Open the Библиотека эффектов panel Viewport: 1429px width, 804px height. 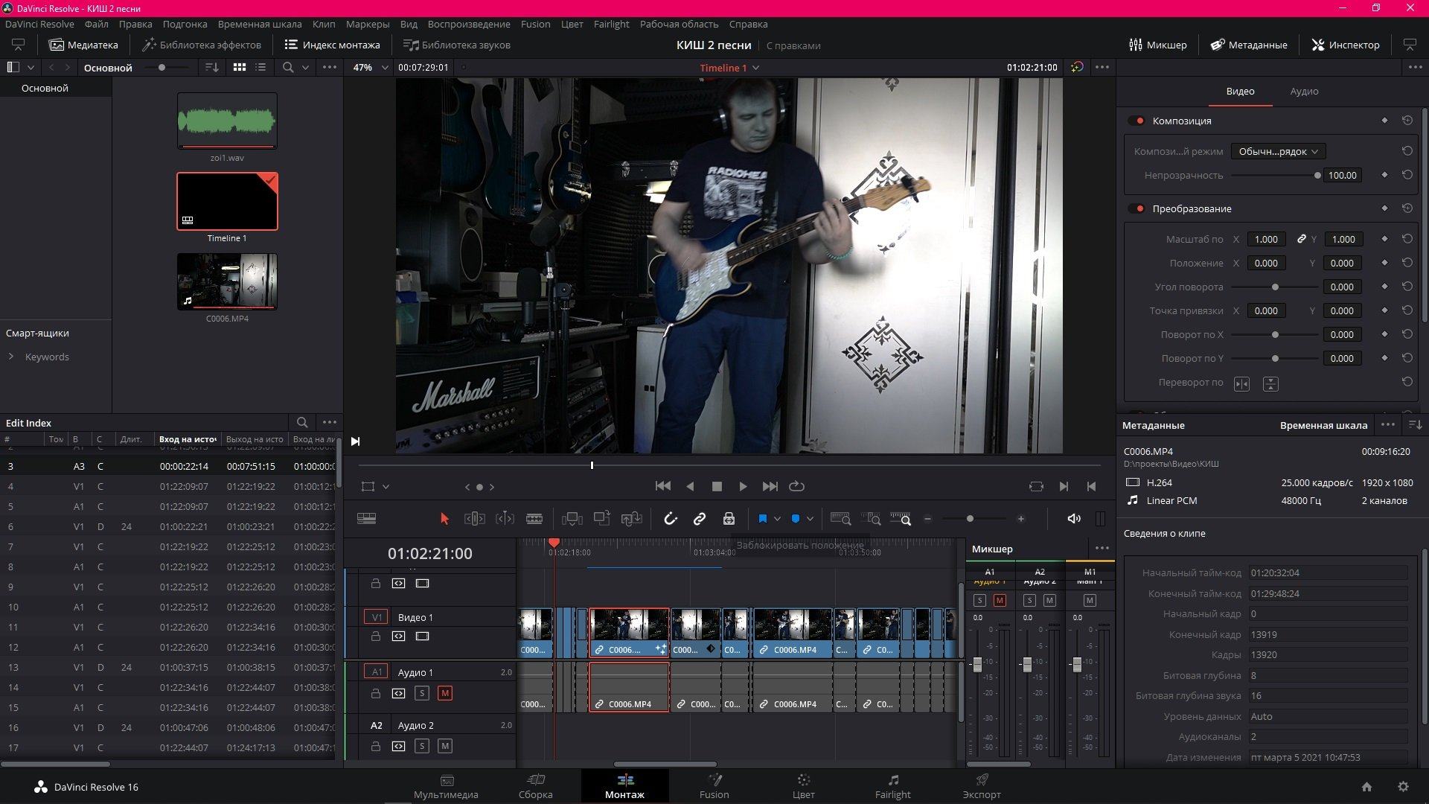pyautogui.click(x=201, y=45)
